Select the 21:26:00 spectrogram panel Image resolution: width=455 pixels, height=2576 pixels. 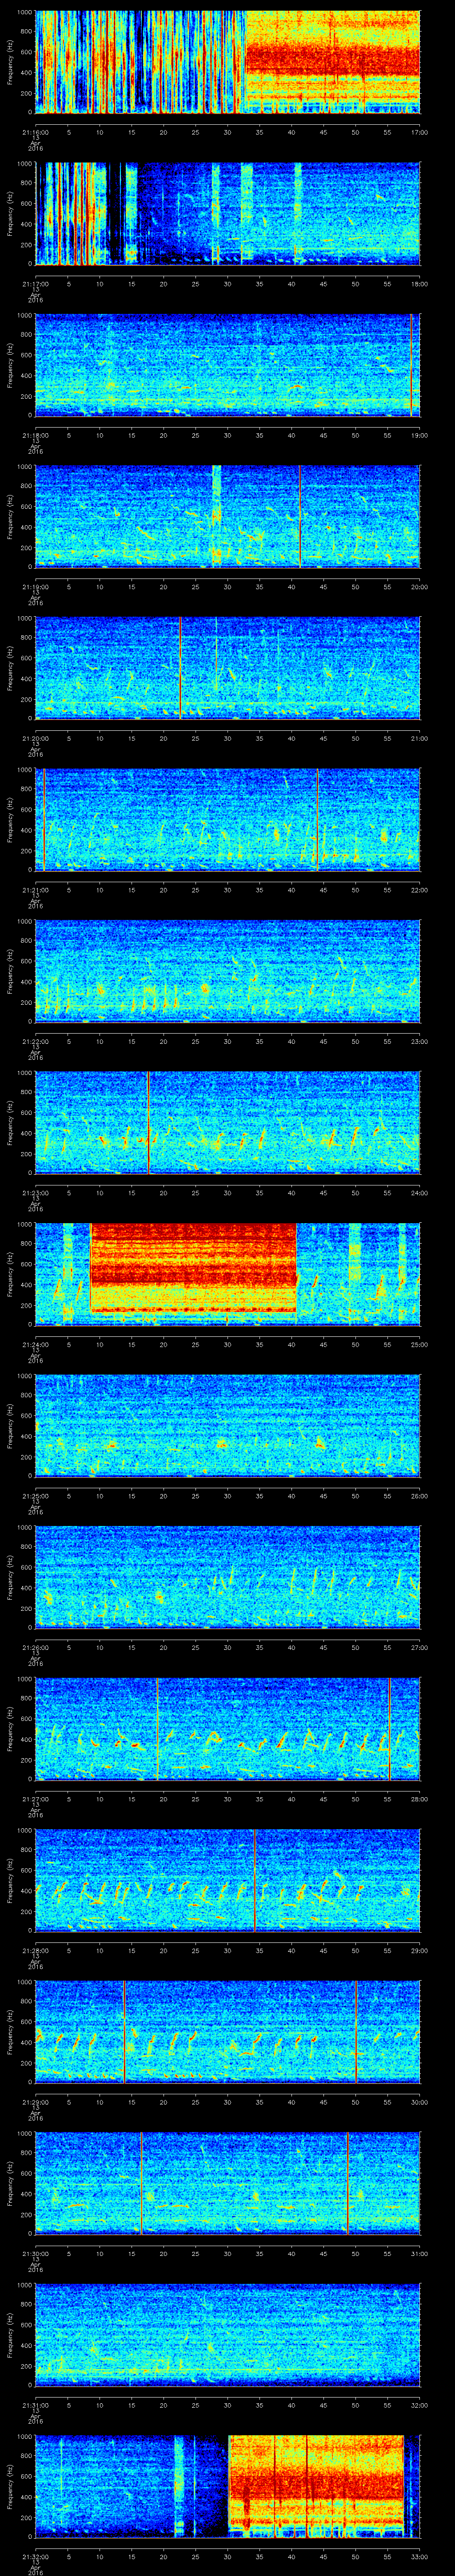pos(227,1576)
